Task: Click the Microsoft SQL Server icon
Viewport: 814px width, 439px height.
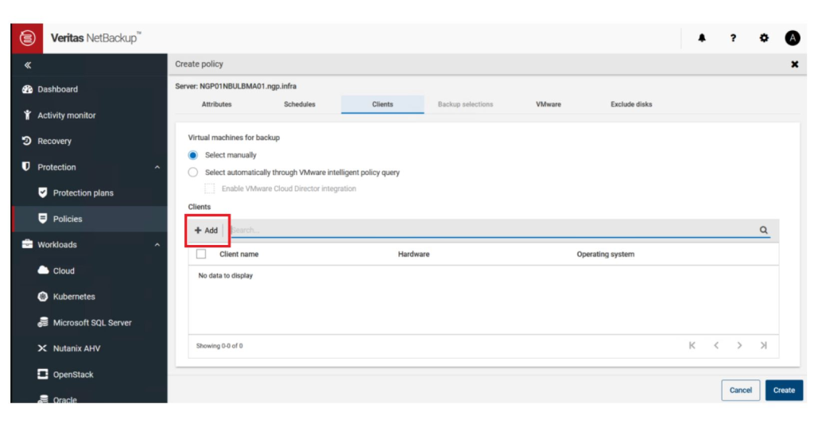Action: point(43,322)
